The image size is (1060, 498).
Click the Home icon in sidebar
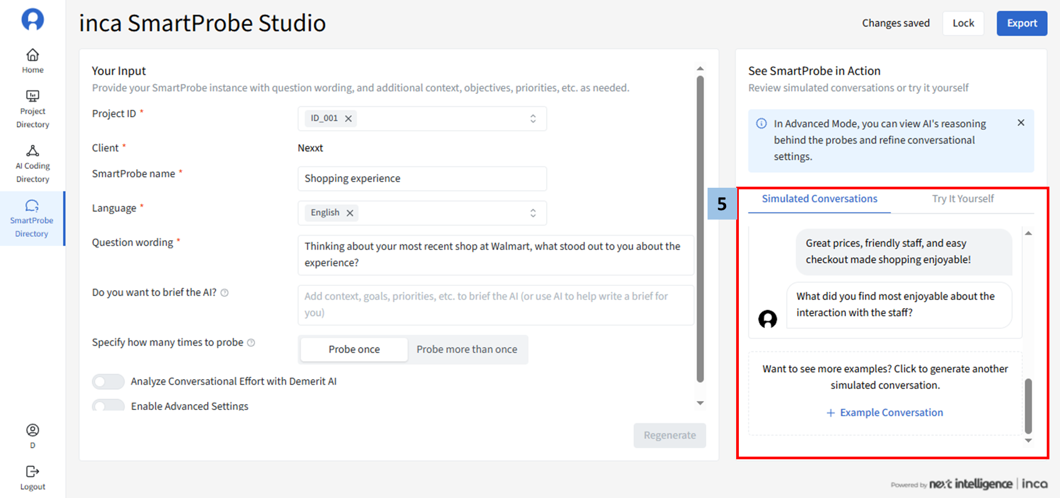32,55
